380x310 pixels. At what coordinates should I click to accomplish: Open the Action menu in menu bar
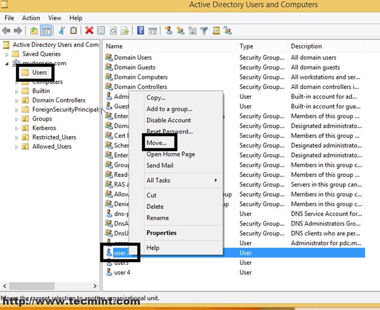pyautogui.click(x=31, y=18)
